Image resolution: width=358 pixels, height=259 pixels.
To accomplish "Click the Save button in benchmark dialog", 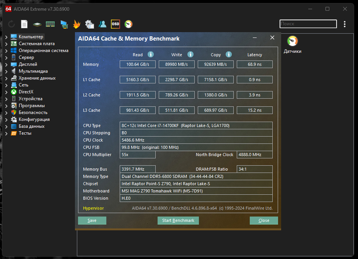I will click(92, 220).
